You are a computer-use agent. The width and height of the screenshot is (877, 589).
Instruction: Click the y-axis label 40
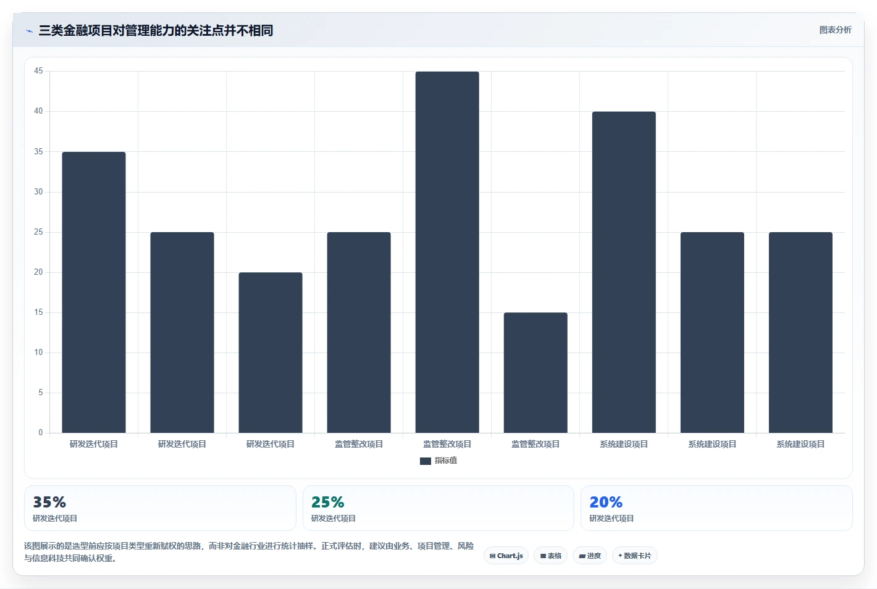click(x=38, y=111)
